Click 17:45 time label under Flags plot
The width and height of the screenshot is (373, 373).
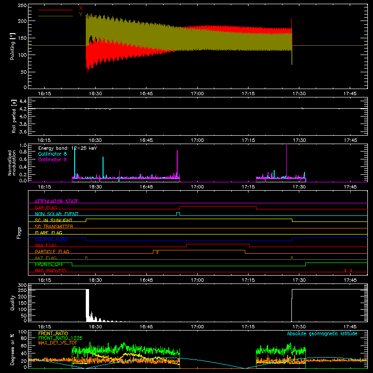(x=350, y=280)
